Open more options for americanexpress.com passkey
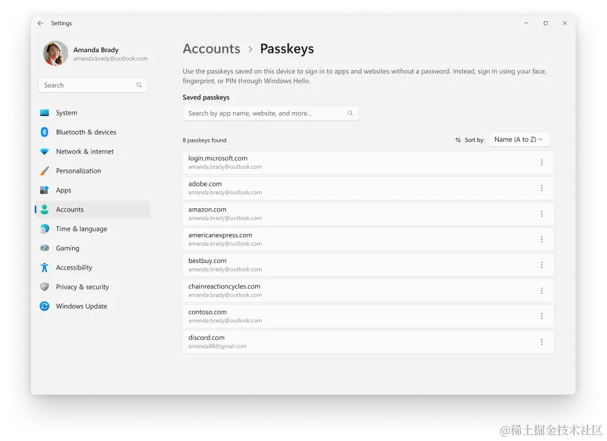This screenshot has width=607, height=441. 541,239
